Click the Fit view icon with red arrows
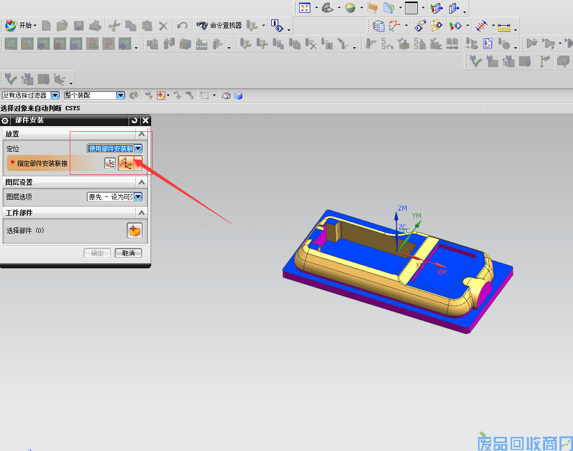Viewport: 573px width, 451px height. (x=305, y=7)
